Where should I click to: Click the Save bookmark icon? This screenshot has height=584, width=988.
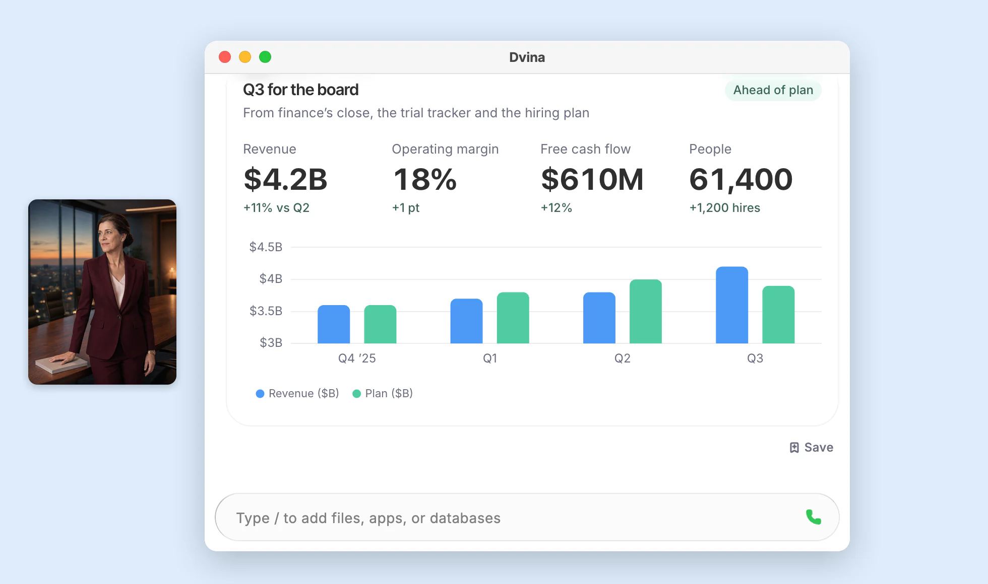(794, 448)
